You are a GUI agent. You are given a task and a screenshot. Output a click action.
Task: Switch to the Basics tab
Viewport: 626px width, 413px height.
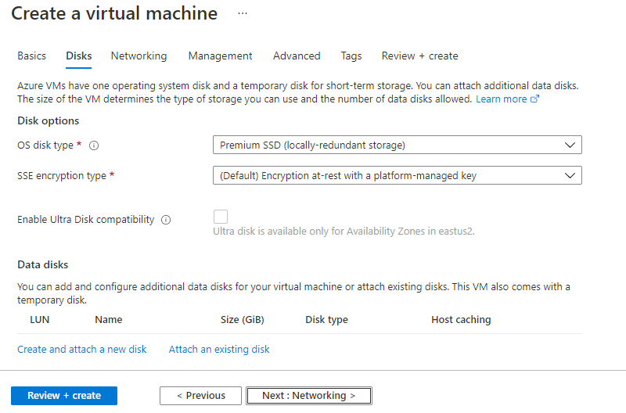[x=32, y=56]
